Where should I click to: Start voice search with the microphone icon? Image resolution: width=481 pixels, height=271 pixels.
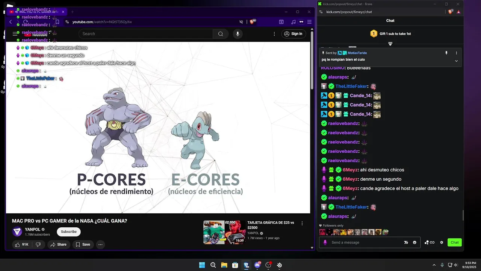point(237,34)
